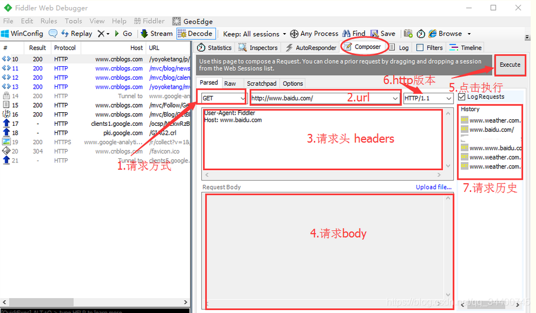The width and height of the screenshot is (536, 313).
Task: Sort sessions by Result column header
Action: (37, 48)
